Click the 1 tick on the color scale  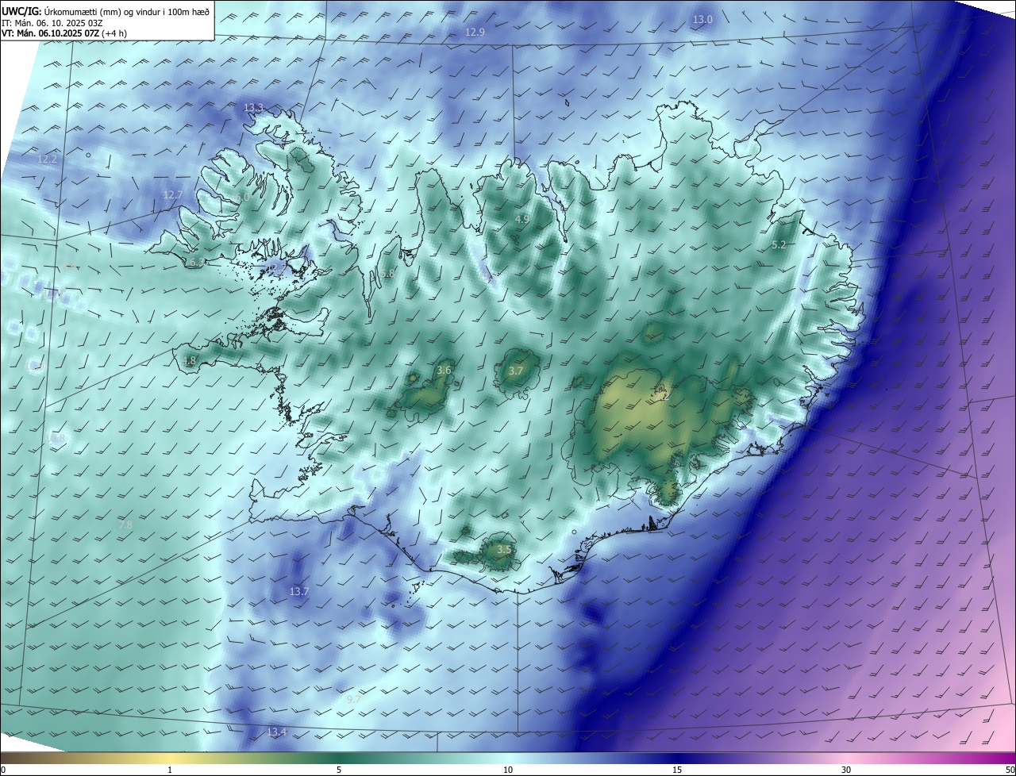pos(170,770)
